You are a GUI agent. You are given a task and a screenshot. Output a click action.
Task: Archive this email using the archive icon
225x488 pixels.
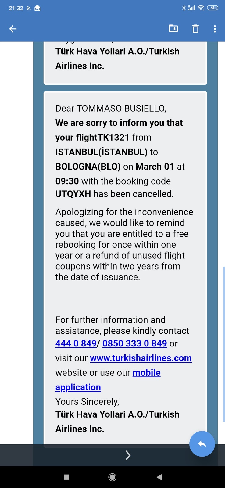pos(173,29)
